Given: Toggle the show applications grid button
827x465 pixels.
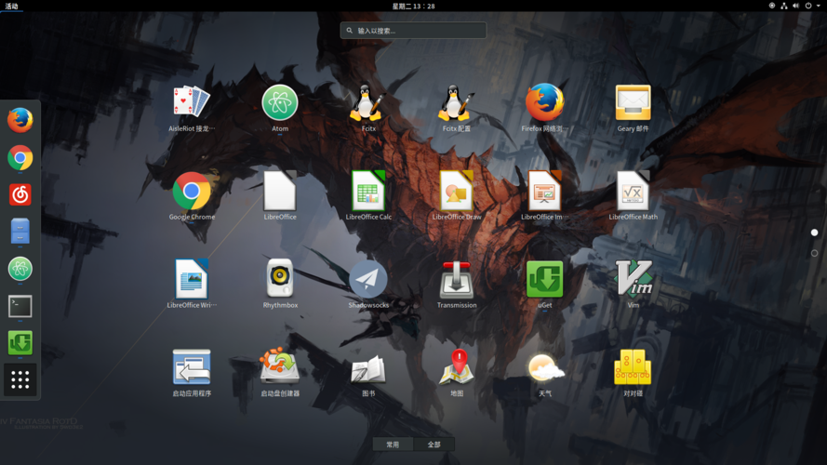Looking at the screenshot, I should click(x=20, y=379).
